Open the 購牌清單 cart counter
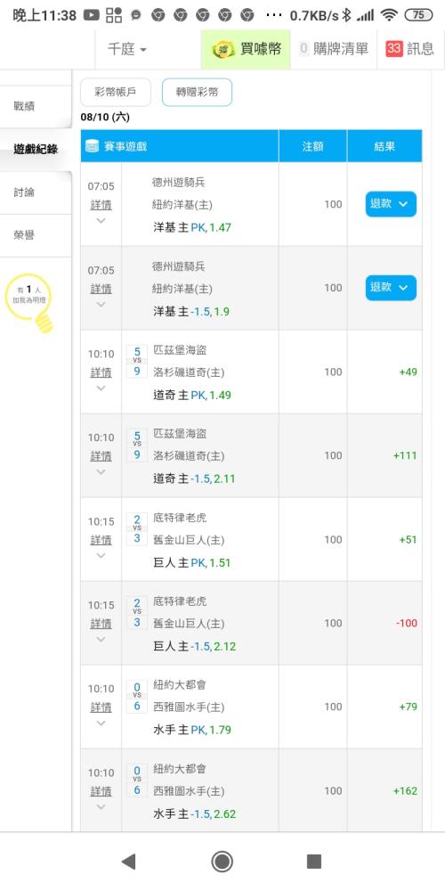Viewport: 445px width, 891px height. click(x=303, y=49)
